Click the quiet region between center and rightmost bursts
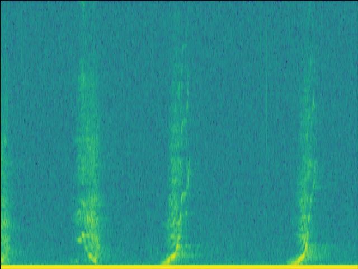This screenshot has width=358, height=269. (243, 140)
